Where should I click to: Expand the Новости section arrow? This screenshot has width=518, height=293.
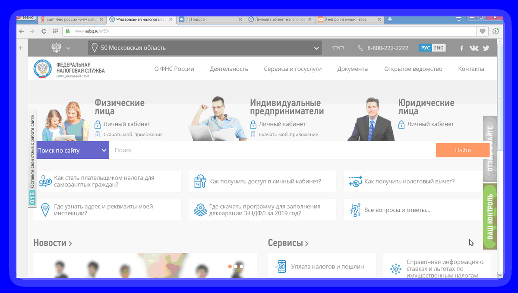(x=70, y=244)
